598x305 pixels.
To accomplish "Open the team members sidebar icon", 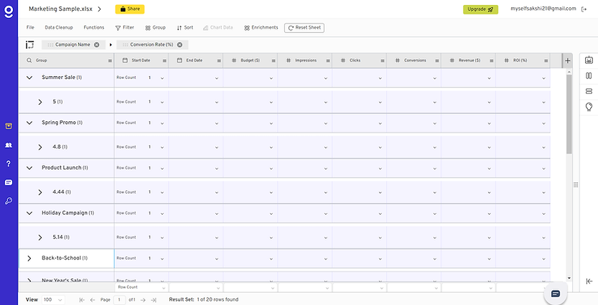I will (x=9, y=145).
